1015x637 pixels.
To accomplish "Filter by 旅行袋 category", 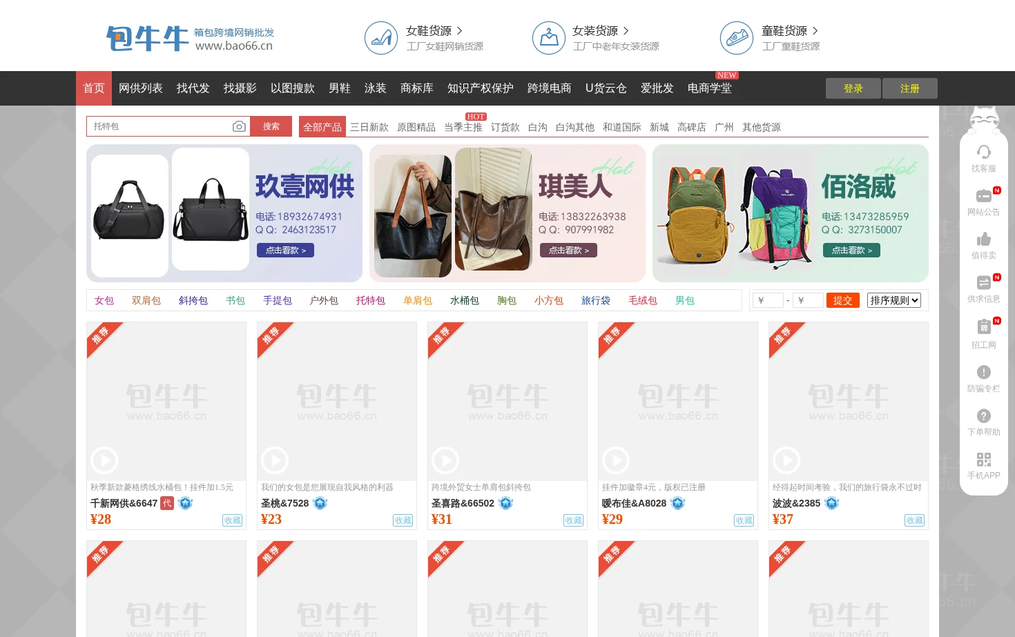I will tap(596, 300).
